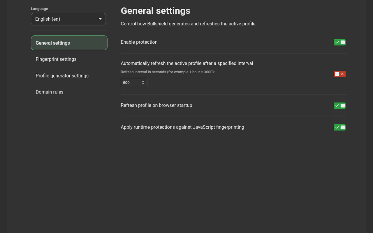This screenshot has height=233, width=373.
Task: Click the text 'Enable protection'
Action: [x=139, y=42]
